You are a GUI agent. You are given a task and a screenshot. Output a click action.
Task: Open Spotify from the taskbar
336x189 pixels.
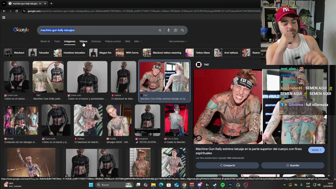click(x=223, y=185)
